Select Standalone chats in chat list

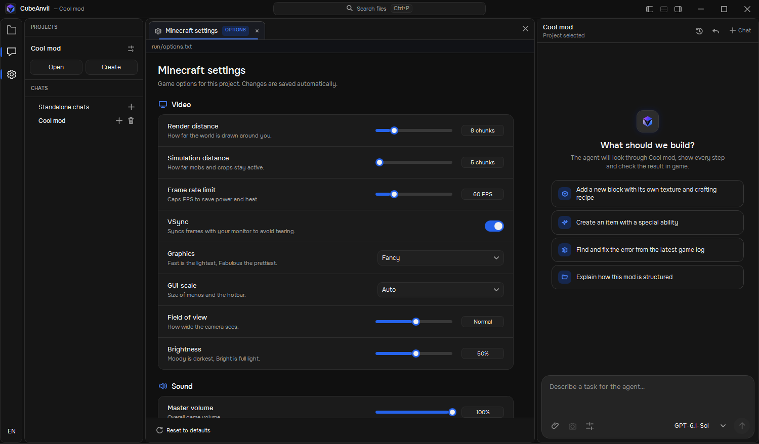pos(64,107)
